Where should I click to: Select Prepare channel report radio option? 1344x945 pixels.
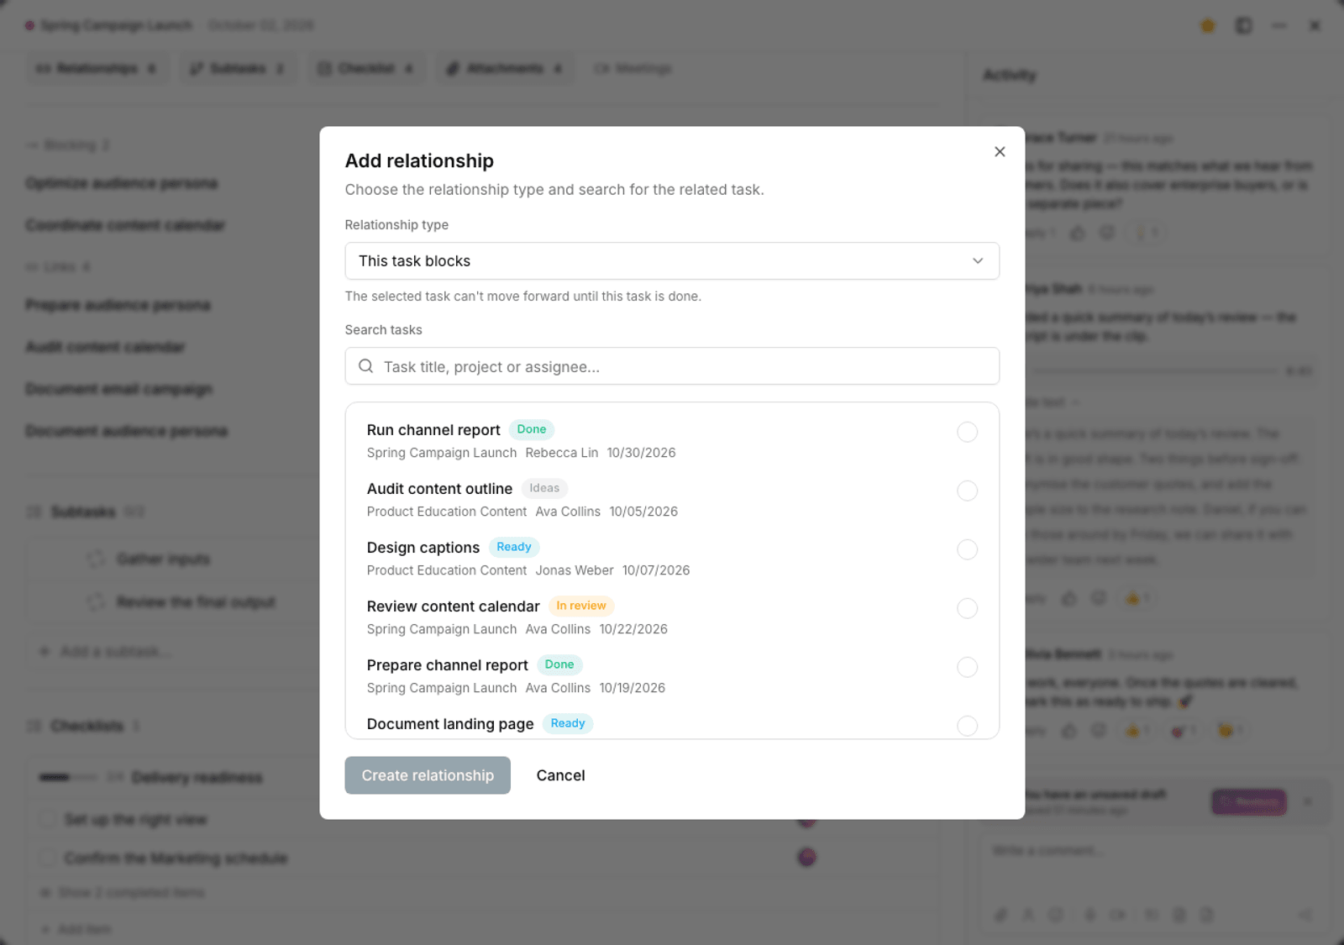click(968, 667)
